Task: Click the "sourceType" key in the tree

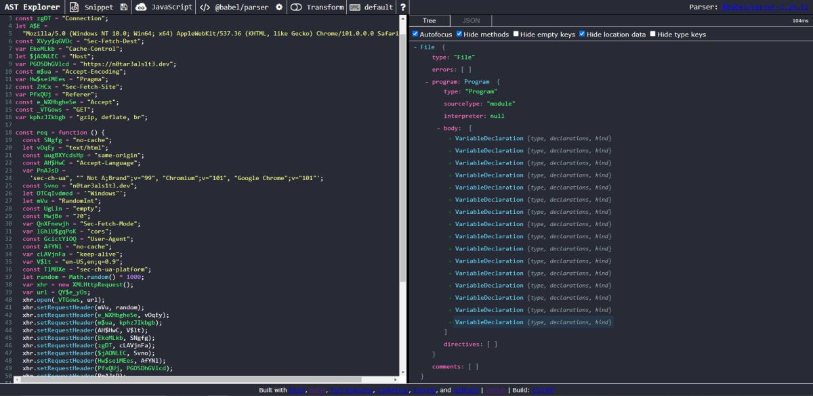Action: tap(463, 104)
